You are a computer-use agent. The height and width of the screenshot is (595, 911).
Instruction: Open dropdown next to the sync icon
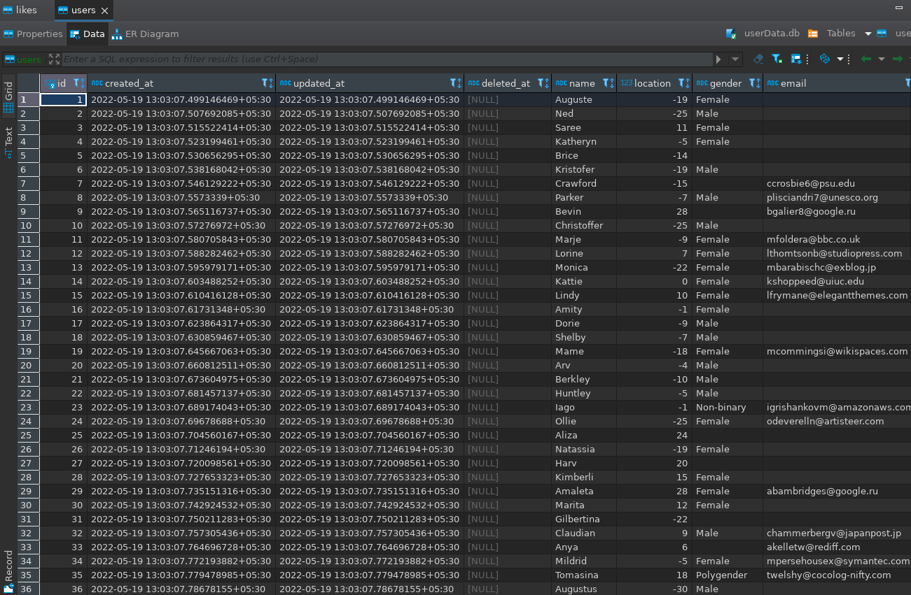[840, 59]
